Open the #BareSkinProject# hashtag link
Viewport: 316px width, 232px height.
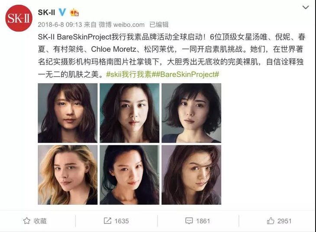(187, 74)
